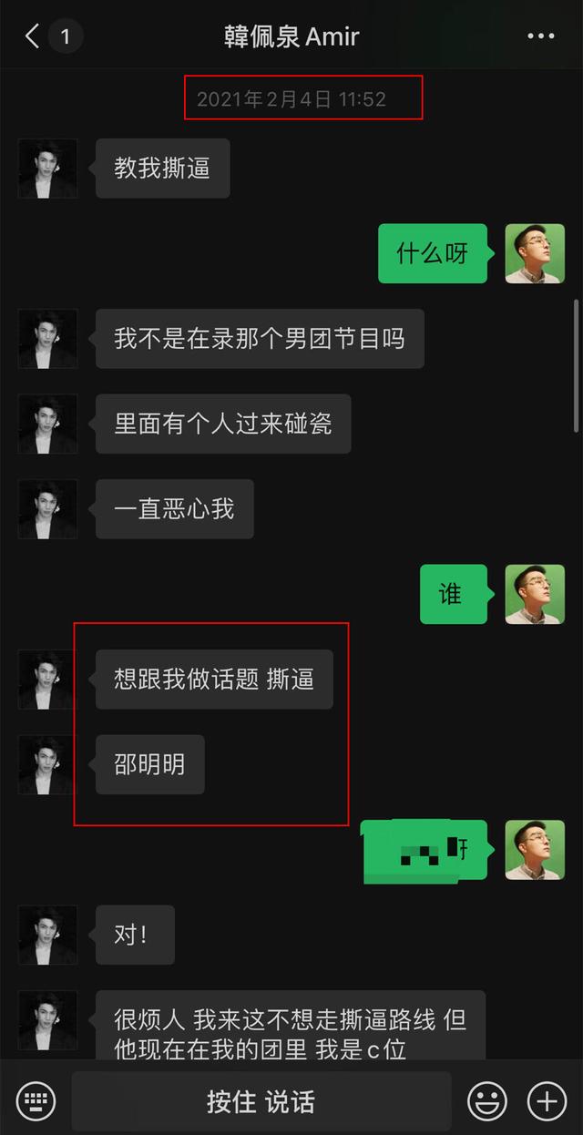Tap the green 什么呀 message bubble

point(432,253)
